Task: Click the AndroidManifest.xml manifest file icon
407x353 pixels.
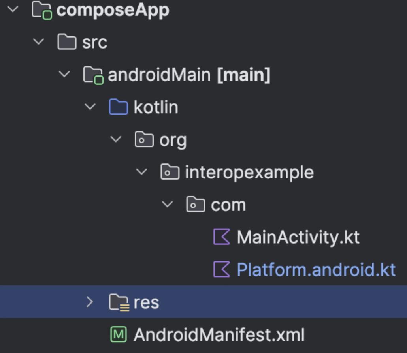Action: pyautogui.click(x=119, y=334)
